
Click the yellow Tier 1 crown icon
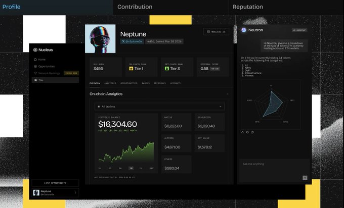pyautogui.click(x=131, y=69)
